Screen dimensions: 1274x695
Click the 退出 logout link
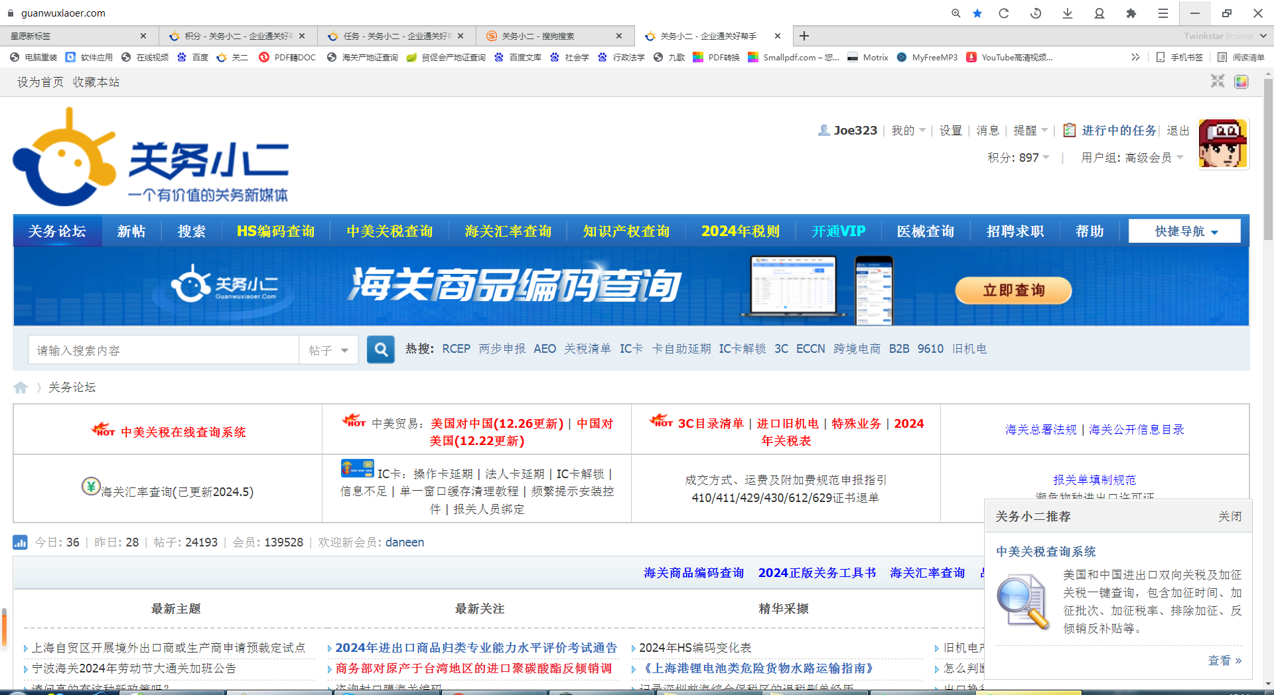click(1178, 131)
